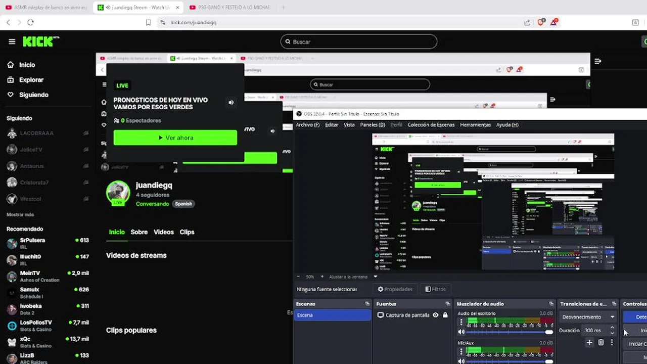647x364 pixels.
Task: Open the Archivo menu in OBS
Action: click(307, 125)
